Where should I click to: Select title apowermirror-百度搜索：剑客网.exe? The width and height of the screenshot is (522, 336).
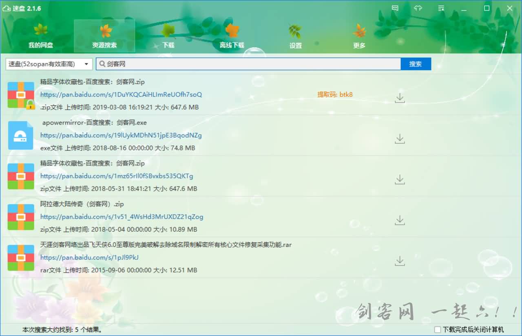point(95,123)
